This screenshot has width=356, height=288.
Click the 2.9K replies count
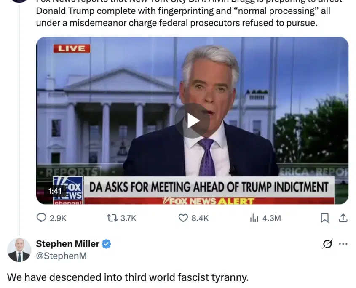[58, 218]
